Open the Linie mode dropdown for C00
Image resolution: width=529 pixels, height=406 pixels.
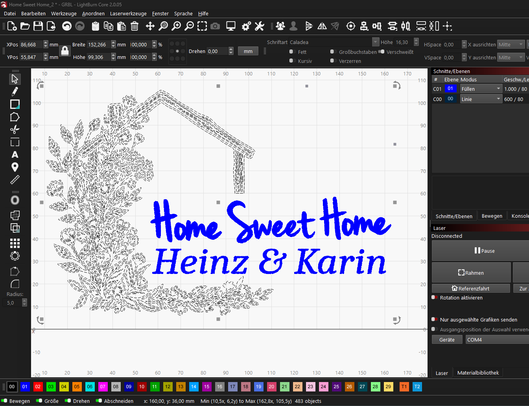(481, 99)
